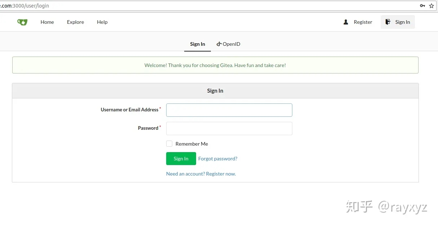Click the Sign In panel header text
This screenshot has height=226, width=438.
pos(215,91)
